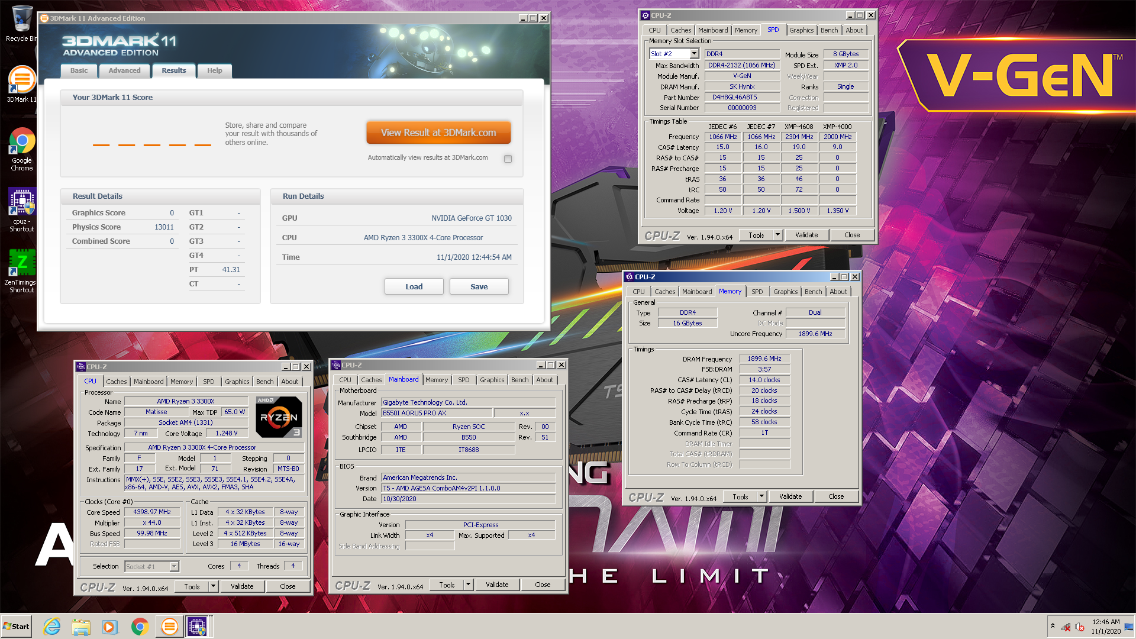The image size is (1136, 639).
Task: Switch to Advanced tab in 3DMark
Action: pyautogui.click(x=124, y=70)
